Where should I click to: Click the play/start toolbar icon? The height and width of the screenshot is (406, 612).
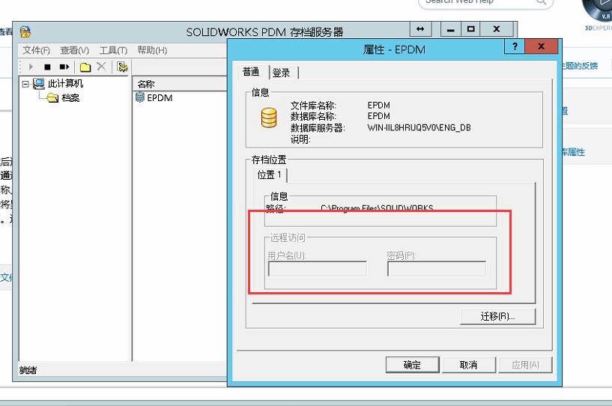tap(31, 67)
